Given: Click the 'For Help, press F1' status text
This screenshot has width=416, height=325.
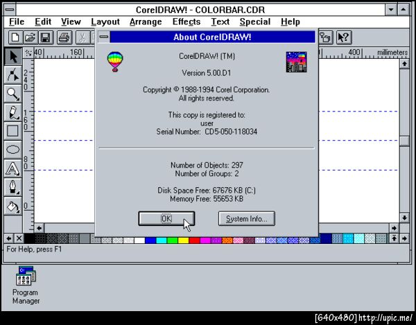Looking at the screenshot, I should [34, 249].
